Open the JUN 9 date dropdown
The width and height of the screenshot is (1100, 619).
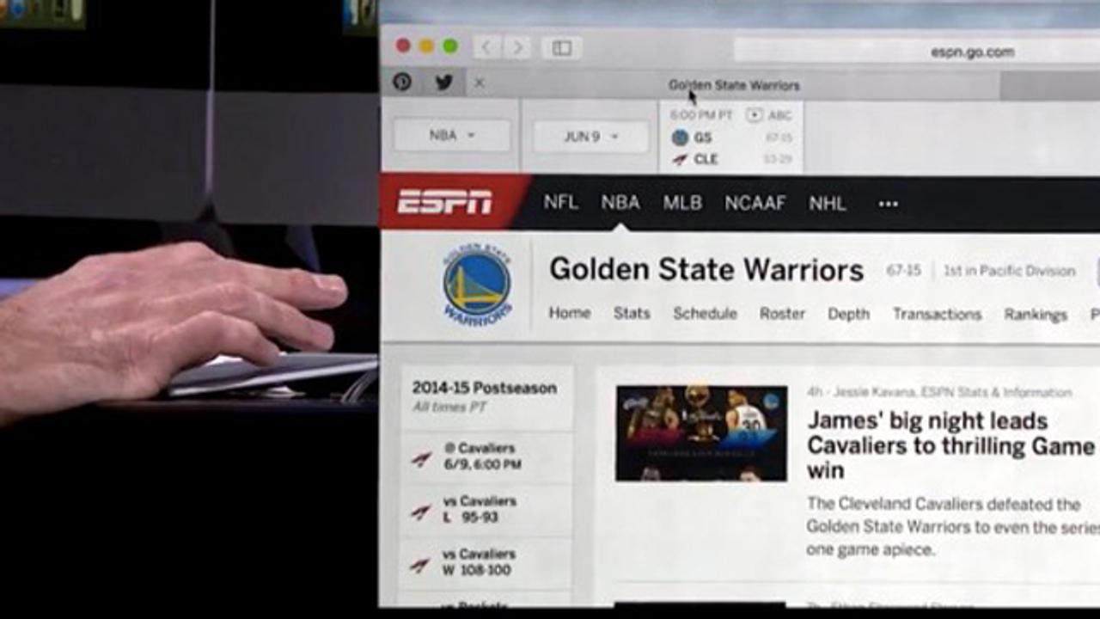(590, 137)
